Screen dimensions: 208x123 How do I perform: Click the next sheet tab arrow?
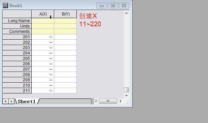pyautogui.click(x=11, y=101)
